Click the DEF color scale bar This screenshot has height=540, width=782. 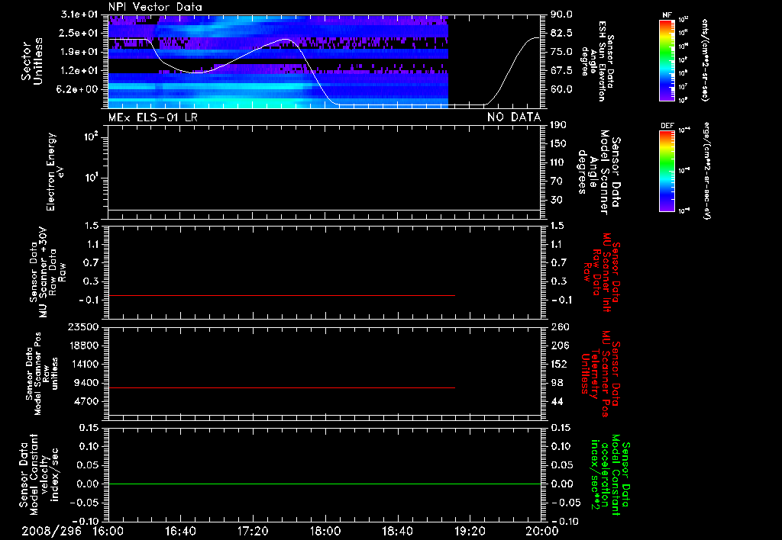tap(667, 171)
